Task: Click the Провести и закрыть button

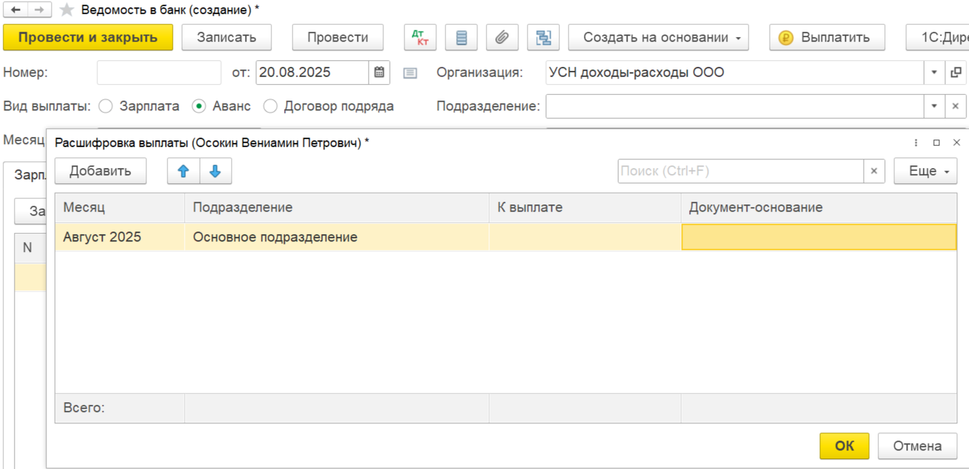Action: (88, 38)
